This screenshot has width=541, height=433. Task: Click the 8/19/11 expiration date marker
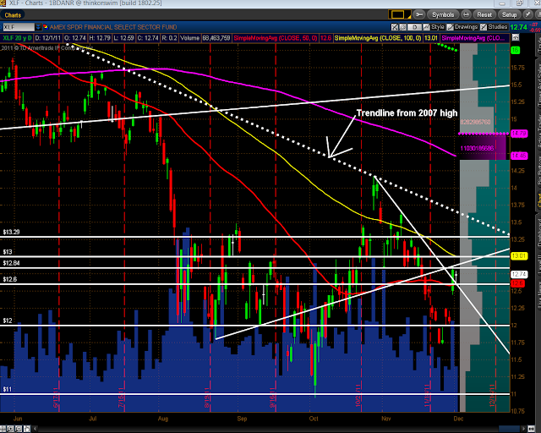(x=207, y=397)
